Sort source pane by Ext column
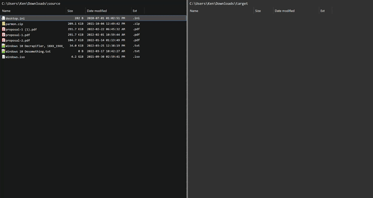The height and width of the screenshot is (198, 373). point(135,11)
